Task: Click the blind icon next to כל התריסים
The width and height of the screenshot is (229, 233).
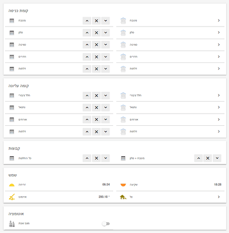Action: [x=12, y=158]
